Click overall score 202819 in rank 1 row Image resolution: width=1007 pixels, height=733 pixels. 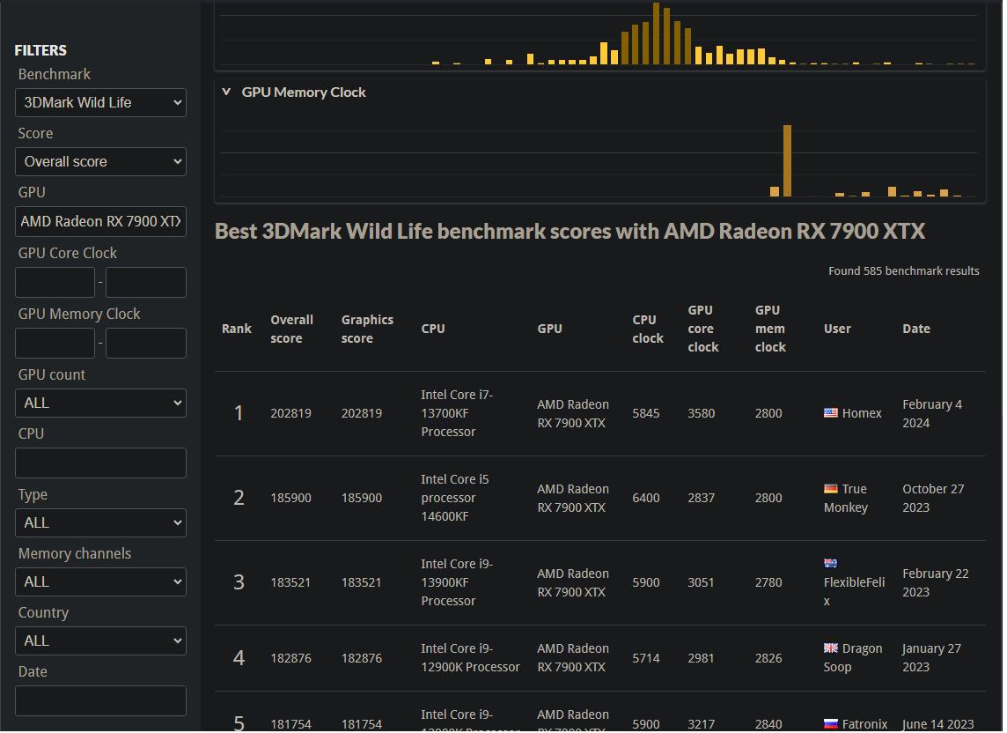(291, 414)
